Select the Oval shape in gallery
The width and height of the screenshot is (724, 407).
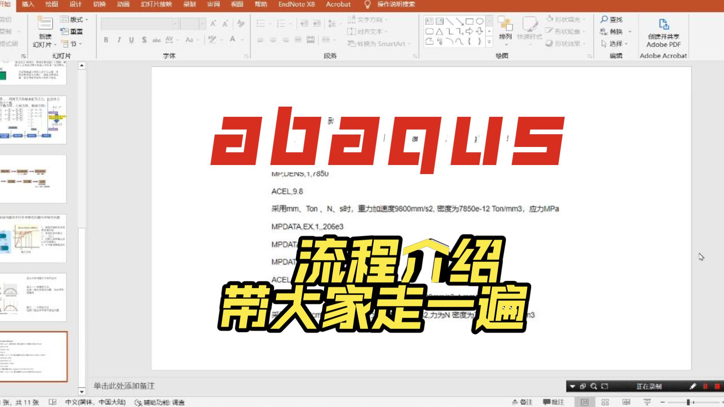(x=480, y=21)
